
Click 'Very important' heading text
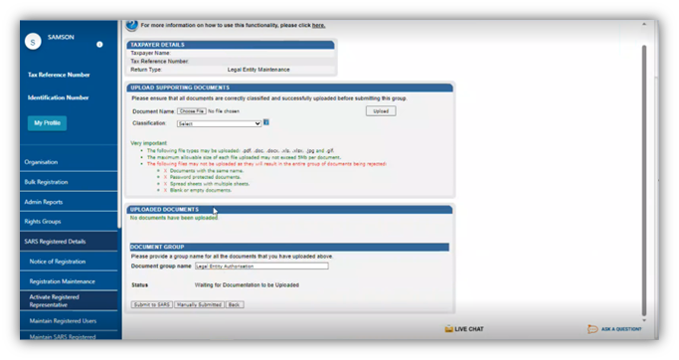[149, 143]
